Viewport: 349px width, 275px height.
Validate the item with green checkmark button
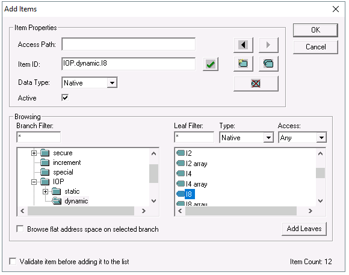[211, 64]
